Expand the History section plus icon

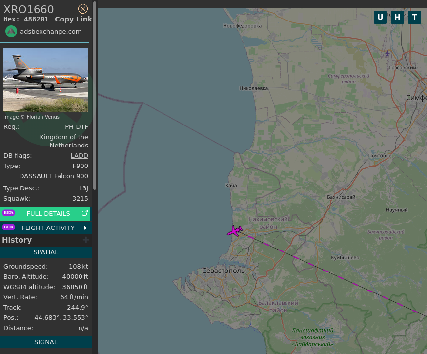tap(86, 240)
